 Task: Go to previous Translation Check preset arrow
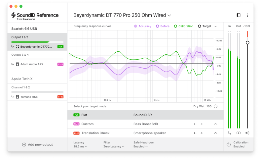pos(195,133)
